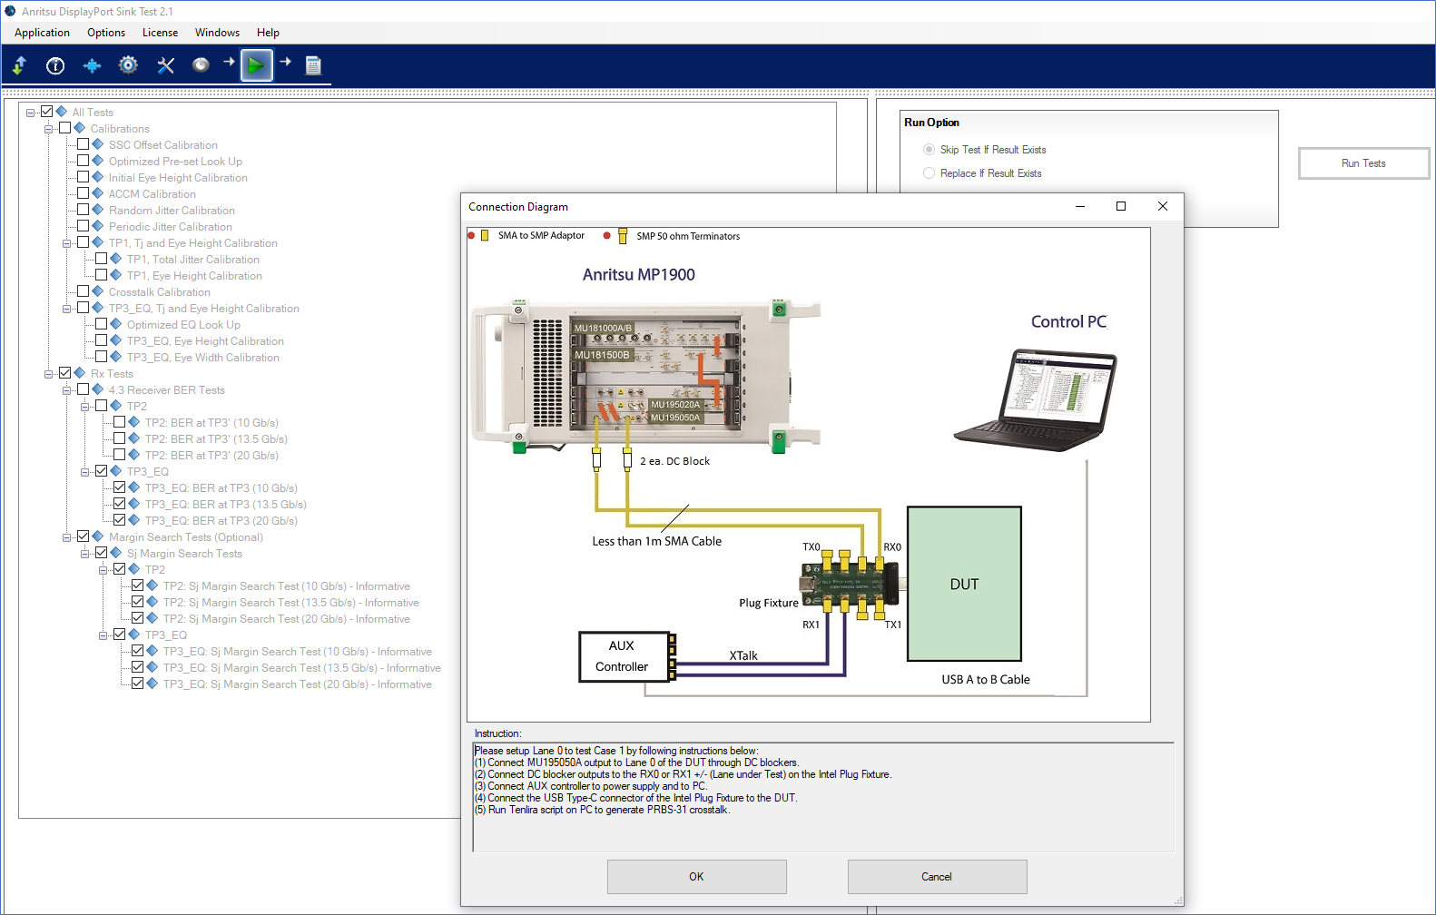Open the gear settings icon
This screenshot has height=915, width=1436.
(x=128, y=65)
